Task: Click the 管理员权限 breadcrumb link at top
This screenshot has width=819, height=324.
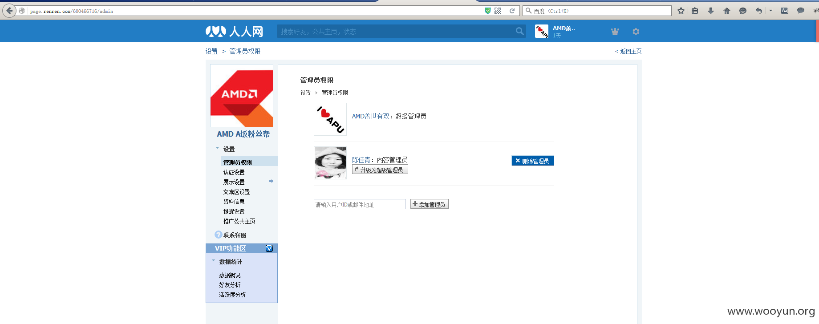Action: (245, 51)
